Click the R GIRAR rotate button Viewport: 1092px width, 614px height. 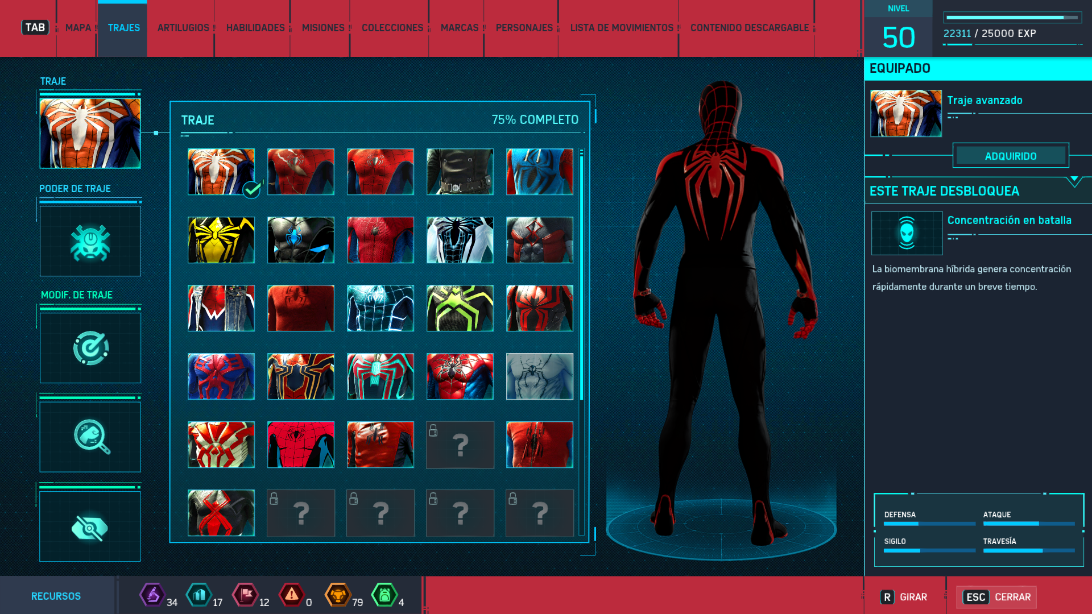click(904, 597)
